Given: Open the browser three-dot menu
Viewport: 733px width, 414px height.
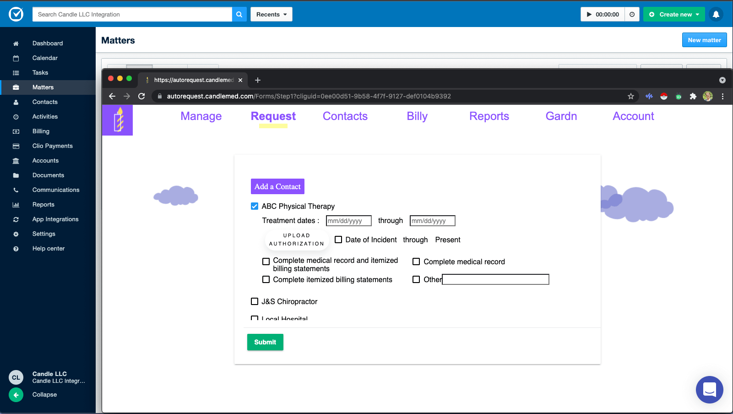Looking at the screenshot, I should click(x=722, y=96).
